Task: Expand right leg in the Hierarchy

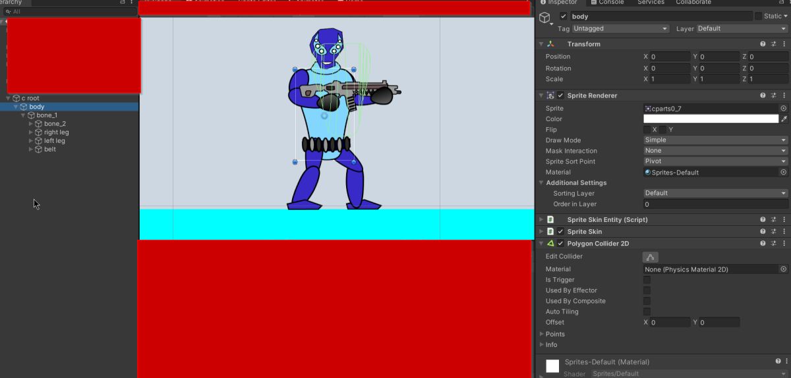Action: [31, 132]
